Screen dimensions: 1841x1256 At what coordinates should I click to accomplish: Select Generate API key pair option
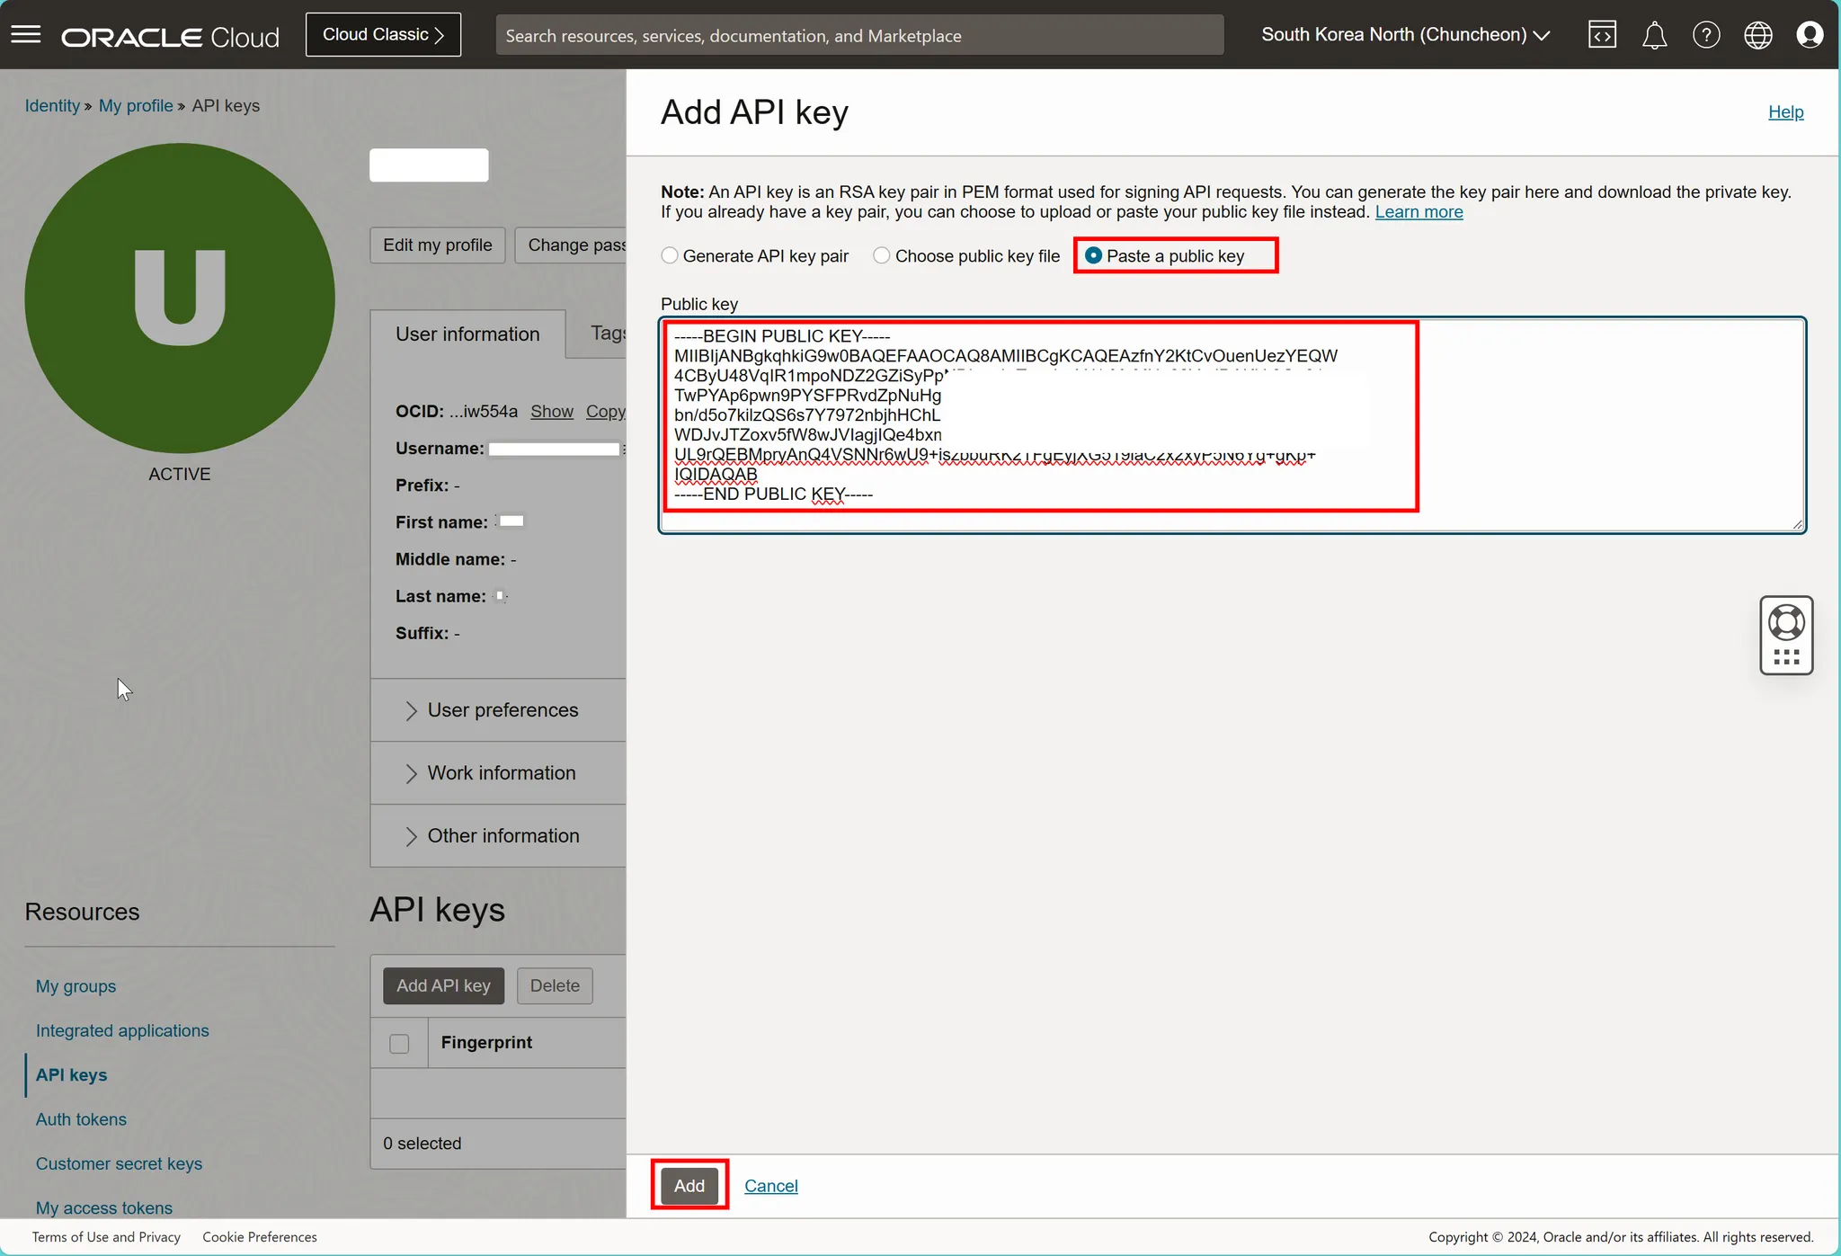(x=670, y=256)
